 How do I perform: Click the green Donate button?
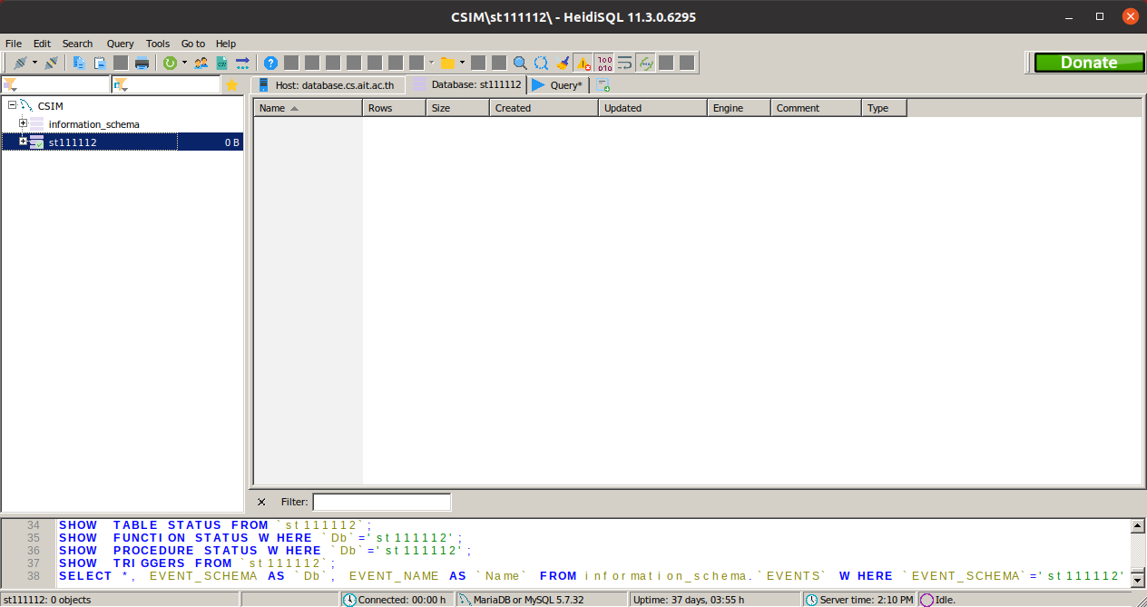[x=1089, y=63]
